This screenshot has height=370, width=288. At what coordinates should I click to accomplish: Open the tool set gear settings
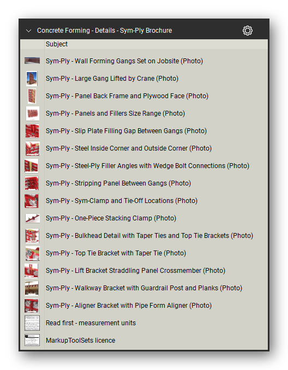point(248,31)
